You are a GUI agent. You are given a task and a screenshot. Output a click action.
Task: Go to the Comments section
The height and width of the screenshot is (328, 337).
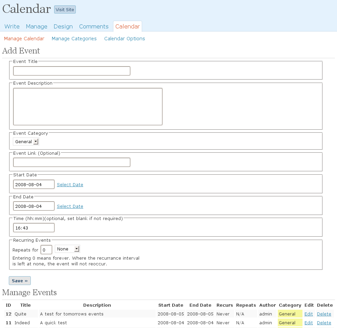click(94, 26)
